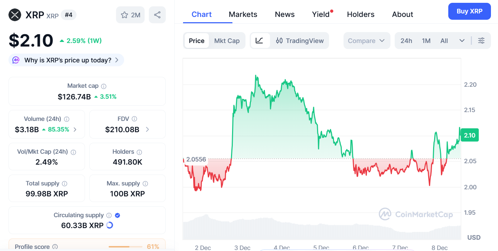The height and width of the screenshot is (251, 498).
Task: Click the share icon button
Action: tap(157, 15)
